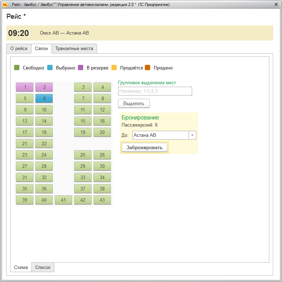Deselect the chosen seat 6

pyautogui.click(x=44, y=98)
